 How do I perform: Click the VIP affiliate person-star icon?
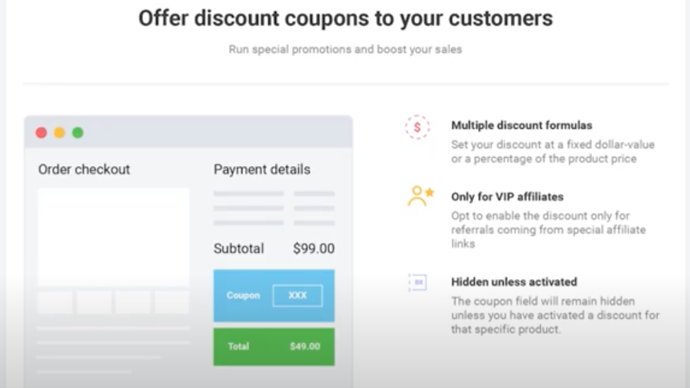420,196
